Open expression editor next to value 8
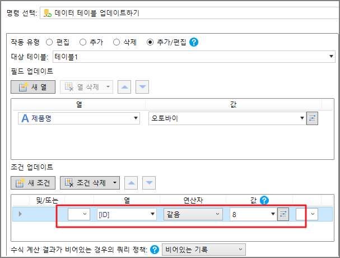 click(x=283, y=214)
